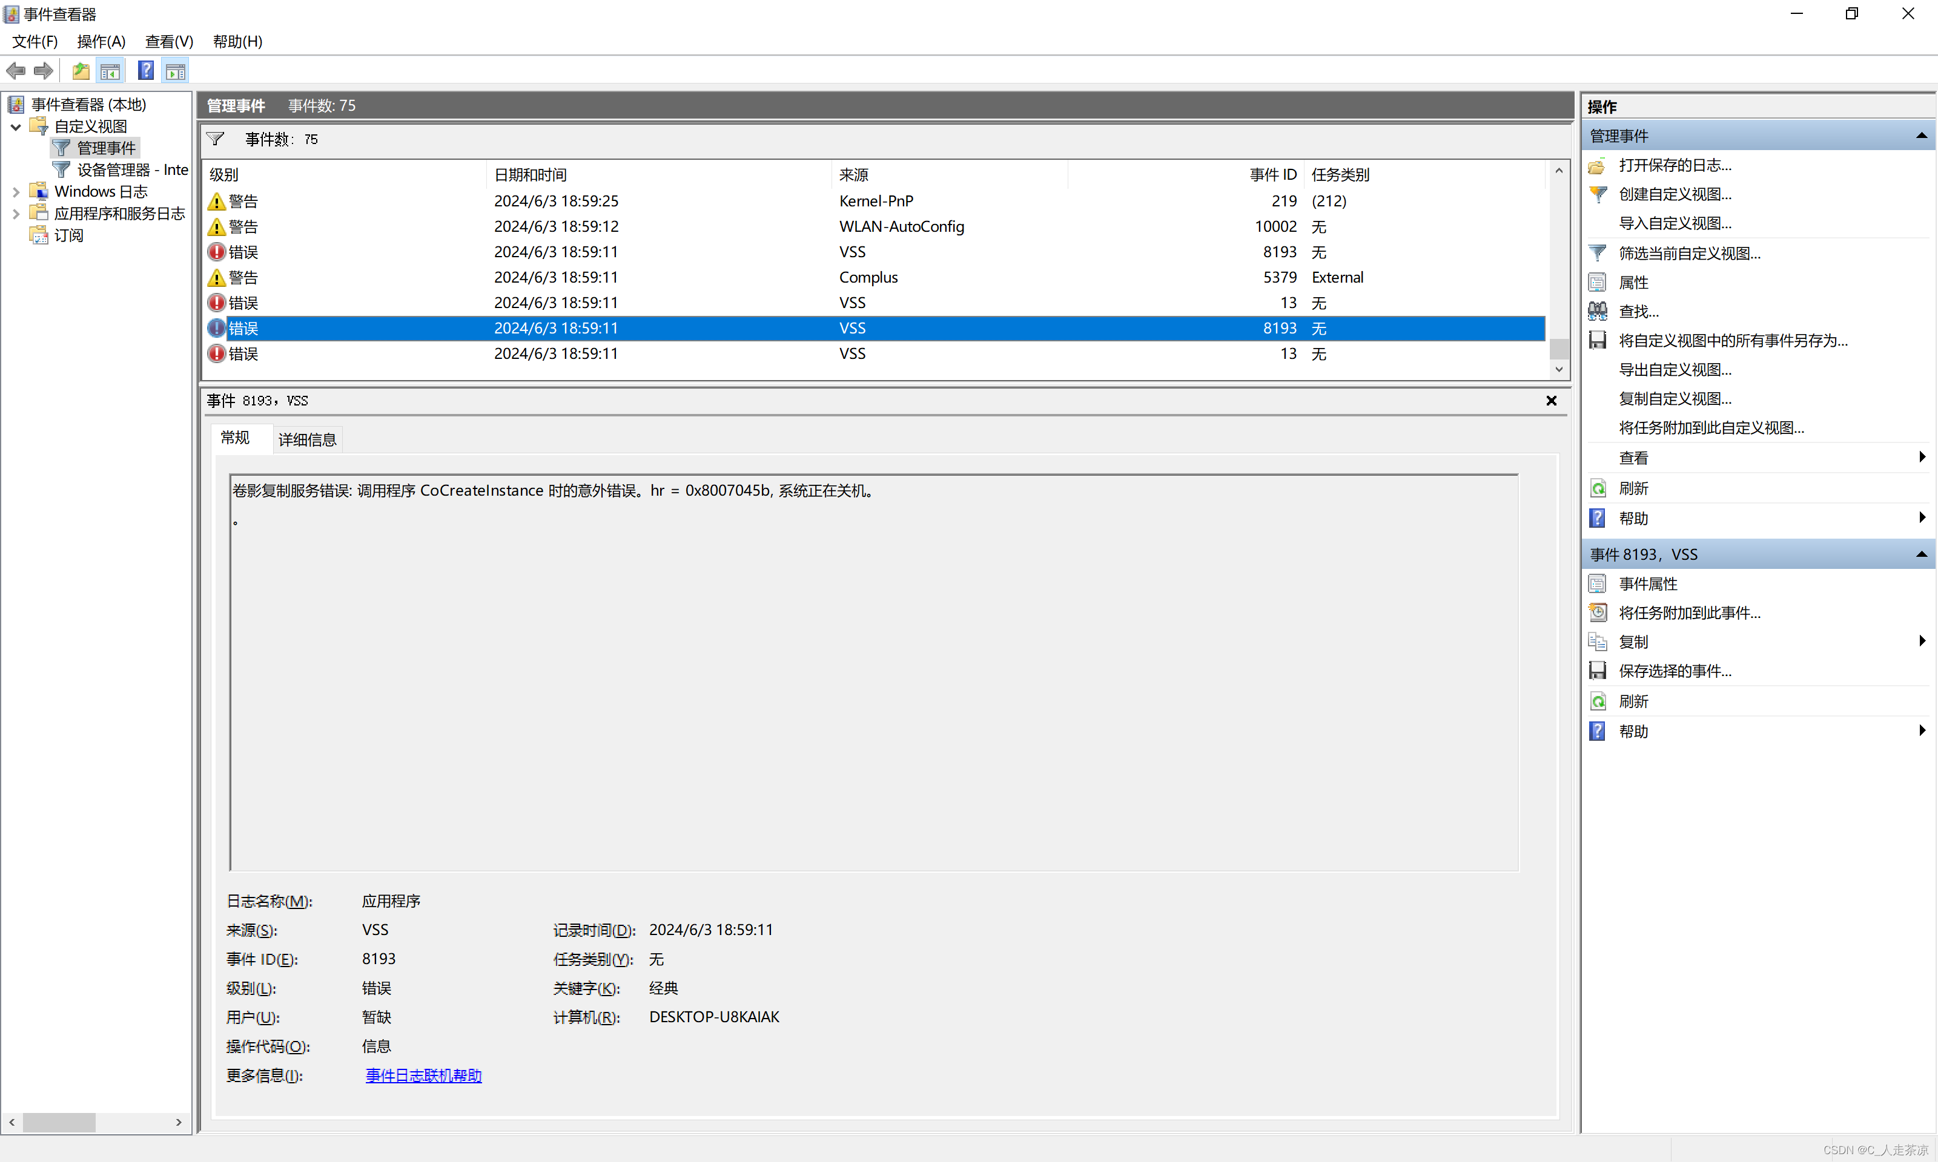Expand the Windows 日志 tree node

(x=16, y=192)
